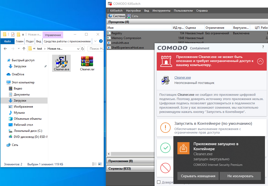The image size is (268, 186).
Task: Open the Пользователи menu in KillSwitch
Action: pyautogui.click(x=183, y=11)
